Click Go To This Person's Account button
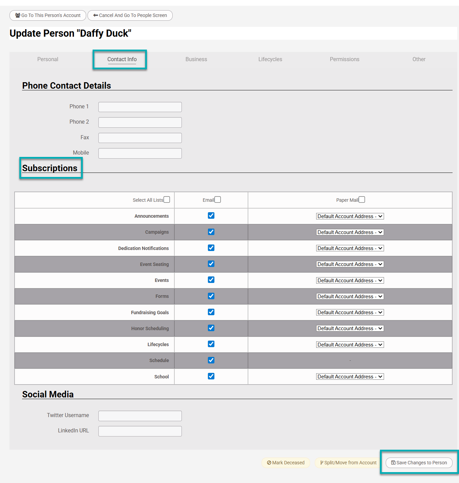 pyautogui.click(x=48, y=15)
